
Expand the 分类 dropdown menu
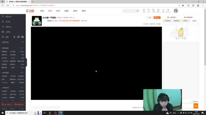tap(58, 11)
